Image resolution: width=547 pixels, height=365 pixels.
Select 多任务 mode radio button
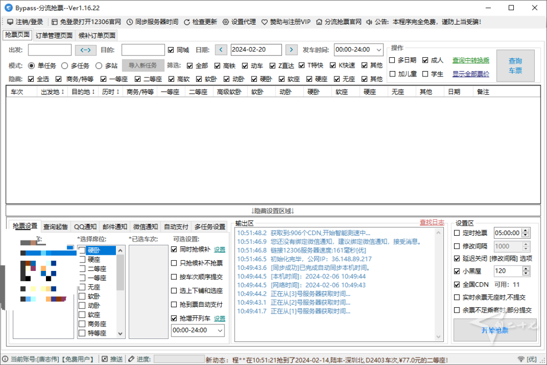point(65,66)
